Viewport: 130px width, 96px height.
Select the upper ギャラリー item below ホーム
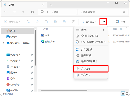(17, 37)
